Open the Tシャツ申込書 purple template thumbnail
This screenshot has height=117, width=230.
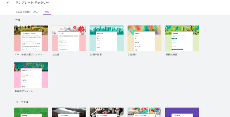(182, 112)
